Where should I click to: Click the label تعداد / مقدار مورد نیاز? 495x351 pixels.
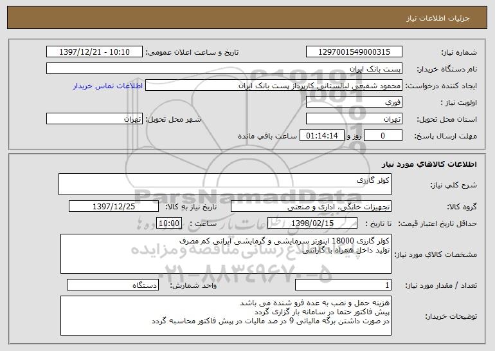pyautogui.click(x=441, y=285)
